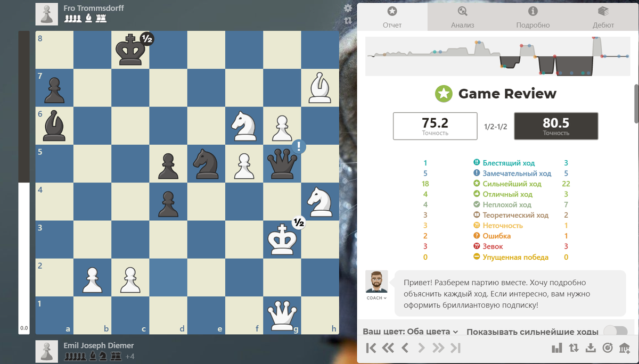
Task: Flip the board with the arrows icon
Action: pos(348,21)
